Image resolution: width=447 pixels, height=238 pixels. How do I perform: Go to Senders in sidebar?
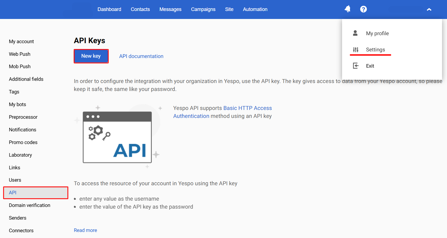tap(18, 218)
